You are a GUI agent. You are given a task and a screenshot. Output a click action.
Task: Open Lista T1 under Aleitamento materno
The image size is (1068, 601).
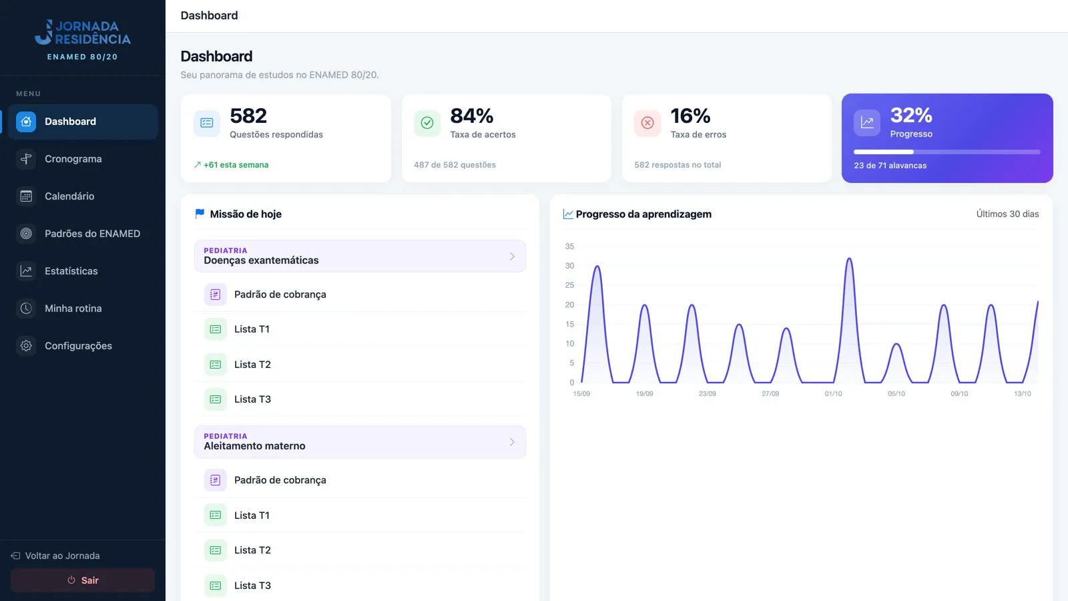click(x=360, y=516)
